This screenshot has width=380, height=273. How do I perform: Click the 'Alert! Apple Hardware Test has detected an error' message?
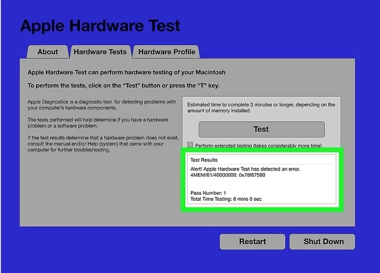pos(245,169)
